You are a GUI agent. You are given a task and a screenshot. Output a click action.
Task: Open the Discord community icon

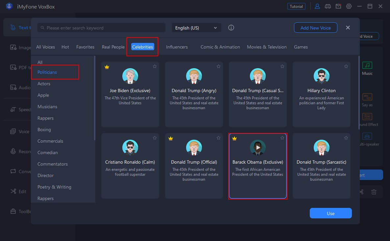pyautogui.click(x=328, y=7)
